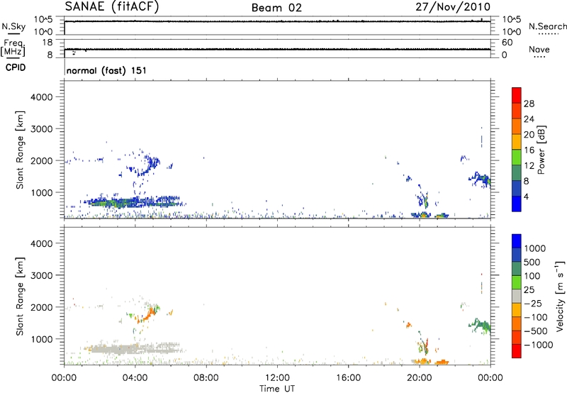Click the "-1000" label on Velocity scale
567x393 pixels.
[538, 345]
